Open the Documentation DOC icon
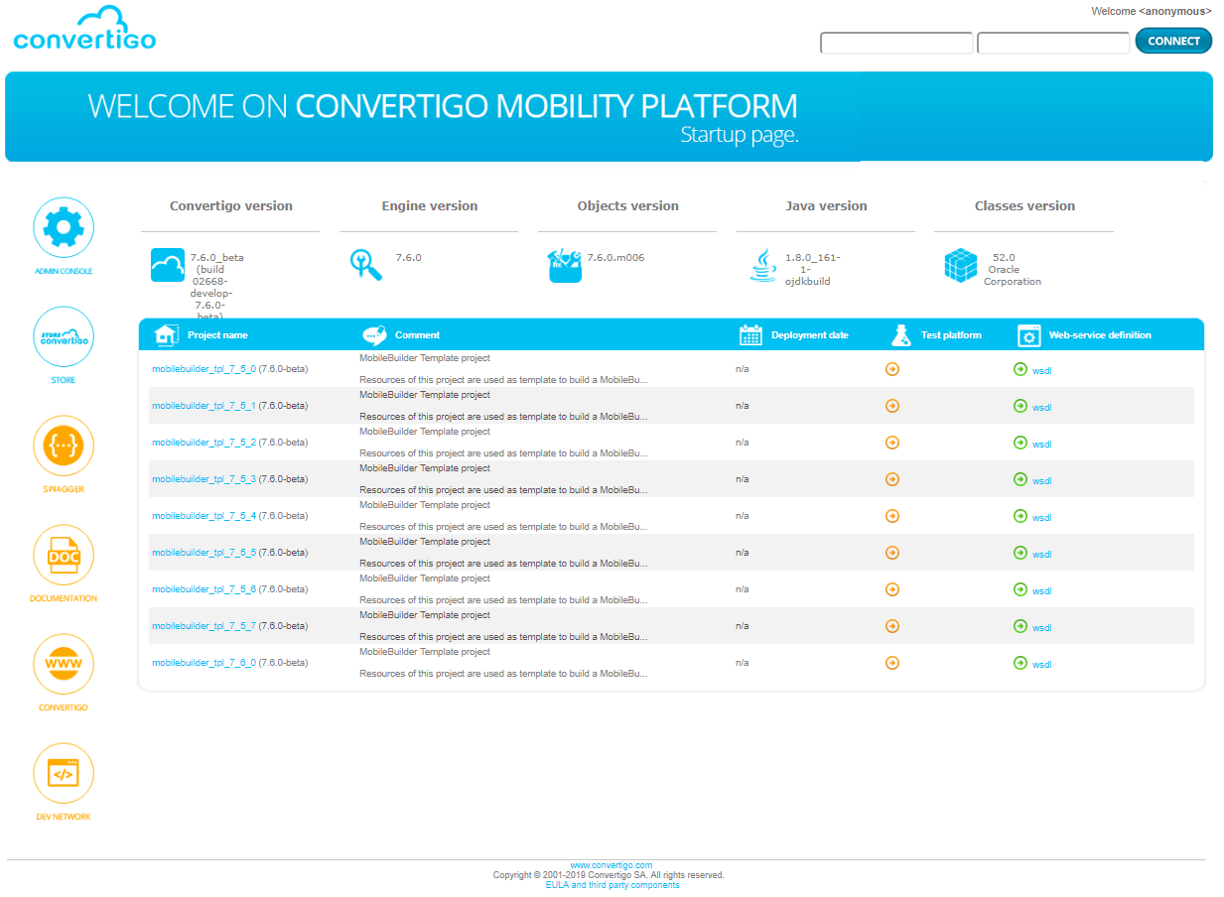The width and height of the screenshot is (1224, 897). [x=64, y=555]
